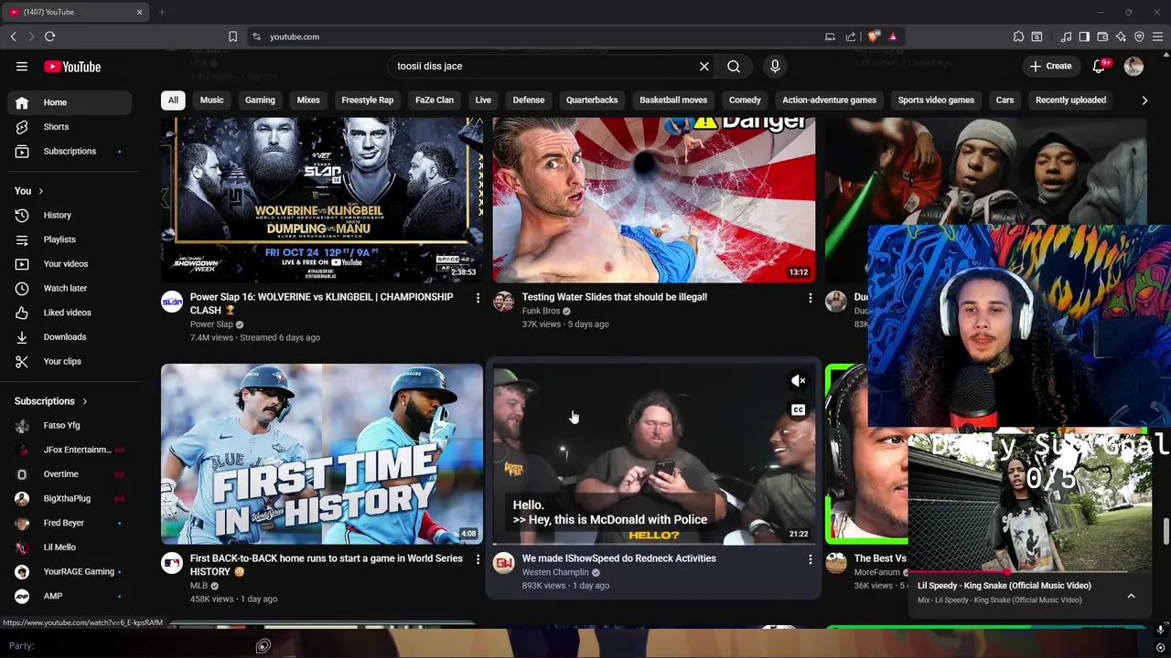Screen dimensions: 1171x658
Task: Expand the You section
Action: coord(29,191)
